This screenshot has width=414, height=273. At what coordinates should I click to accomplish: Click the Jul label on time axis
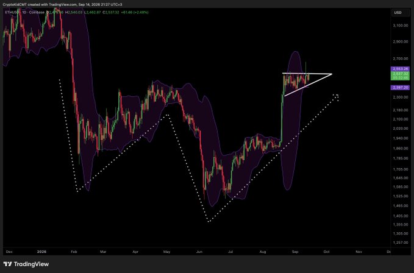pyautogui.click(x=230, y=252)
